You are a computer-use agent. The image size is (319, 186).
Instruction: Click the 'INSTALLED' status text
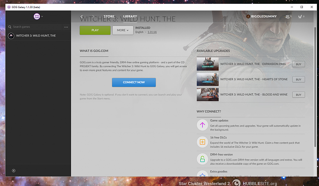tap(143, 28)
